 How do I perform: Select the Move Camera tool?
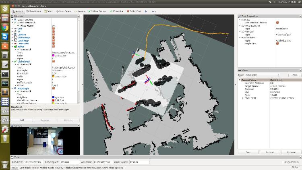tap(33, 11)
